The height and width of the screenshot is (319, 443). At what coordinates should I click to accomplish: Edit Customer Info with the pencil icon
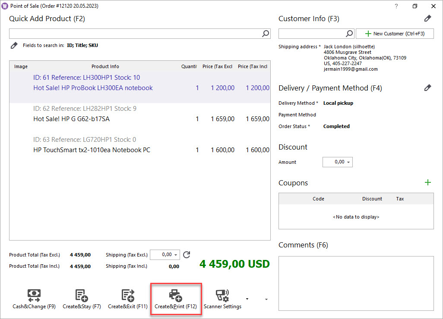click(428, 19)
